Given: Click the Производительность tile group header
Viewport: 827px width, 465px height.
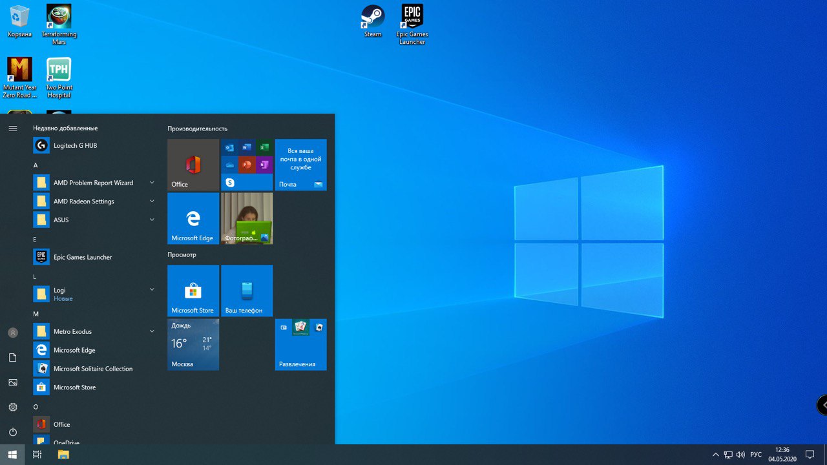Looking at the screenshot, I should click(197, 129).
